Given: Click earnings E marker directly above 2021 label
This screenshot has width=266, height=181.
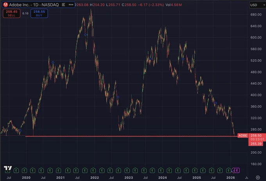Looking at the screenshot, I should tap(59, 170).
